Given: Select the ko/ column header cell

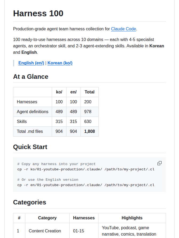Looking at the screenshot, I should pyautogui.click(x=59, y=92).
